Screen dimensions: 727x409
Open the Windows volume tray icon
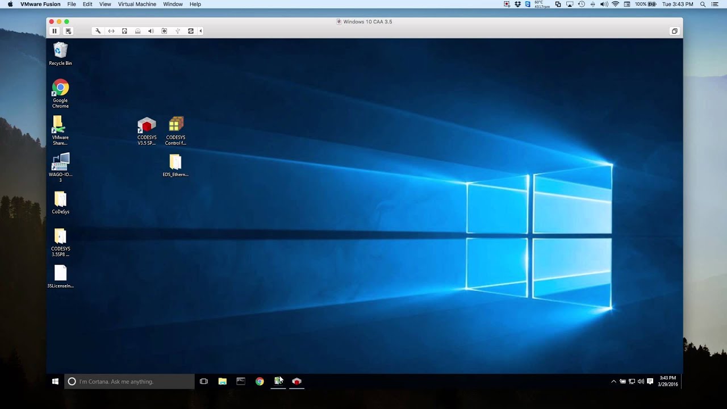(x=641, y=381)
